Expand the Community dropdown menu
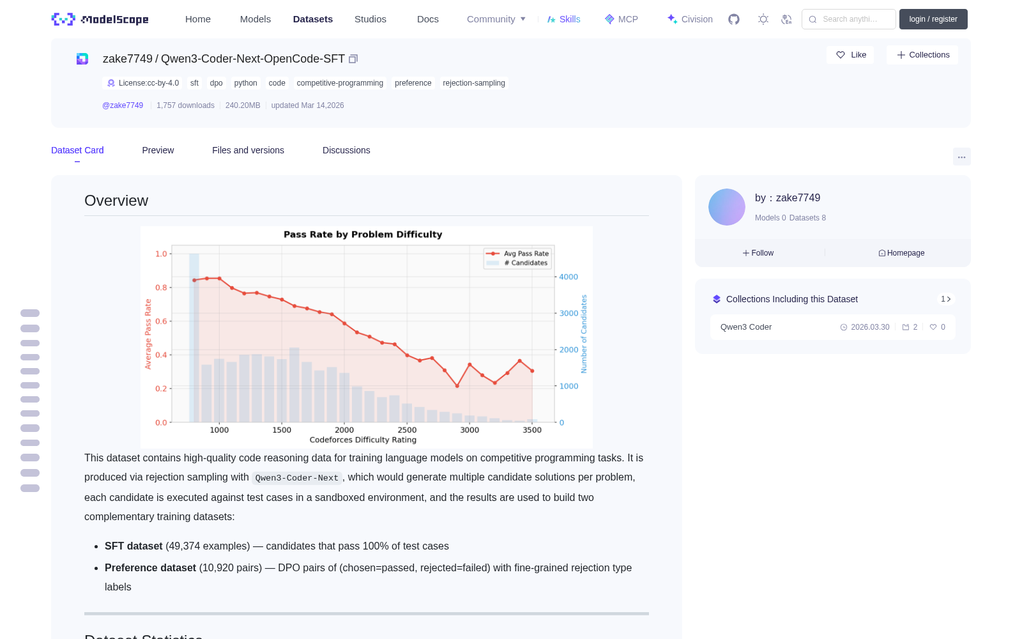This screenshot has width=1022, height=639. [496, 19]
